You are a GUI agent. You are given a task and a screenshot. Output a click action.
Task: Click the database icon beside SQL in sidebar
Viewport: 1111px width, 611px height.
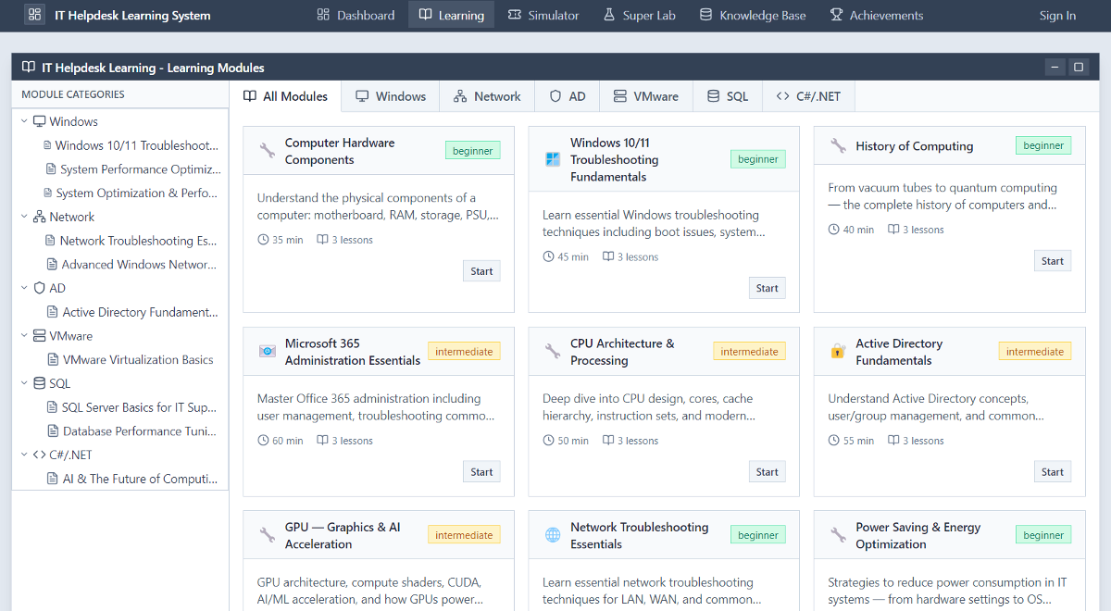click(x=40, y=383)
